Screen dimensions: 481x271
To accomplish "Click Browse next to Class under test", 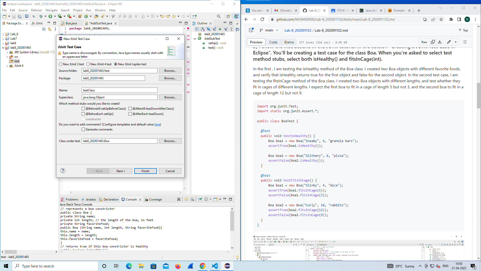I will 170,141.
